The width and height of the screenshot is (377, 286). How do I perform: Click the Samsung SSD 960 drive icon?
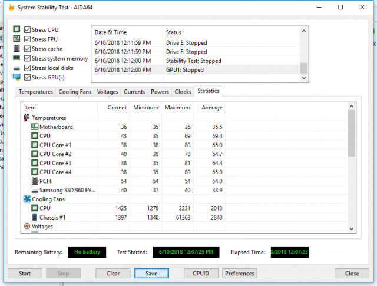coord(34,190)
